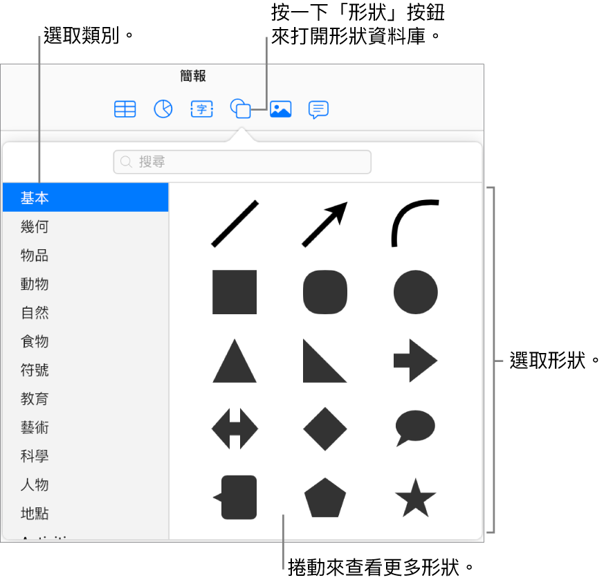Open the Table toolbar button
613x580 pixels.
(125, 109)
